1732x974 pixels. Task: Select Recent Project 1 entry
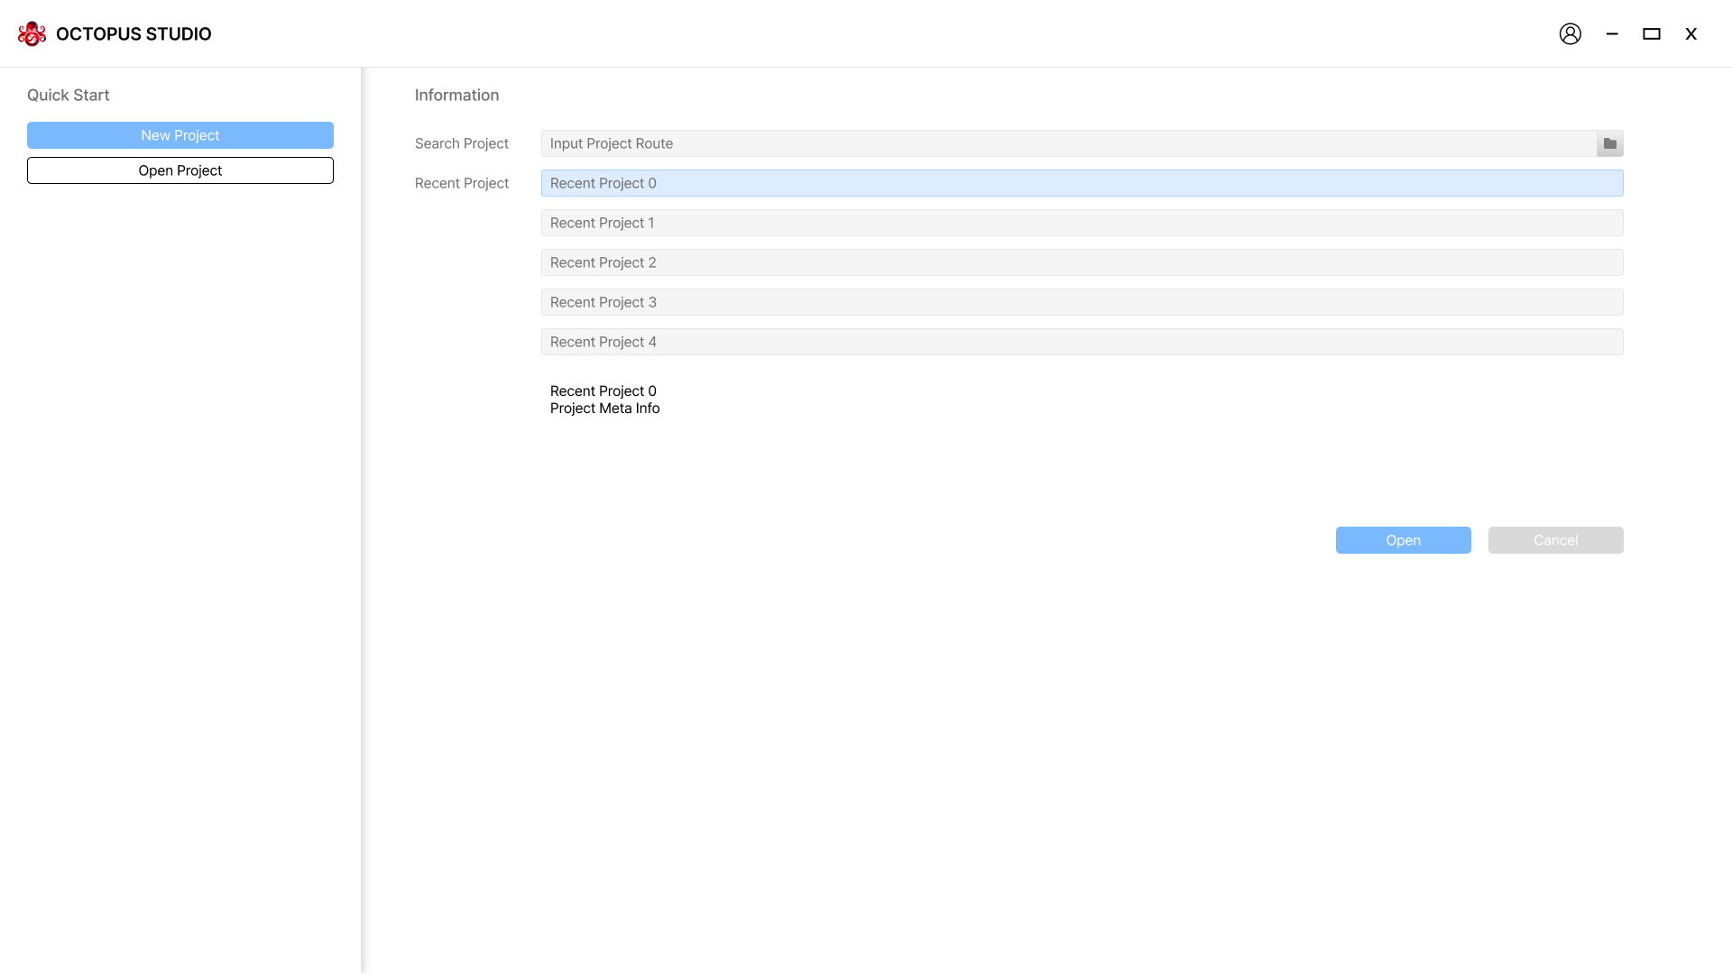(x=1082, y=223)
